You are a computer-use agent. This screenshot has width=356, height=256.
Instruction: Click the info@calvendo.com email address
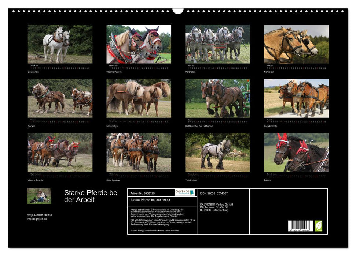pos(144,231)
